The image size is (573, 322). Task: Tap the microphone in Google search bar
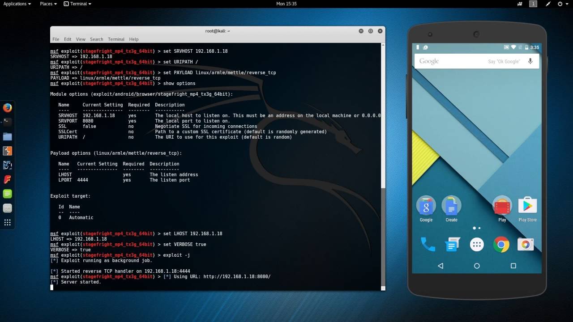pos(530,61)
